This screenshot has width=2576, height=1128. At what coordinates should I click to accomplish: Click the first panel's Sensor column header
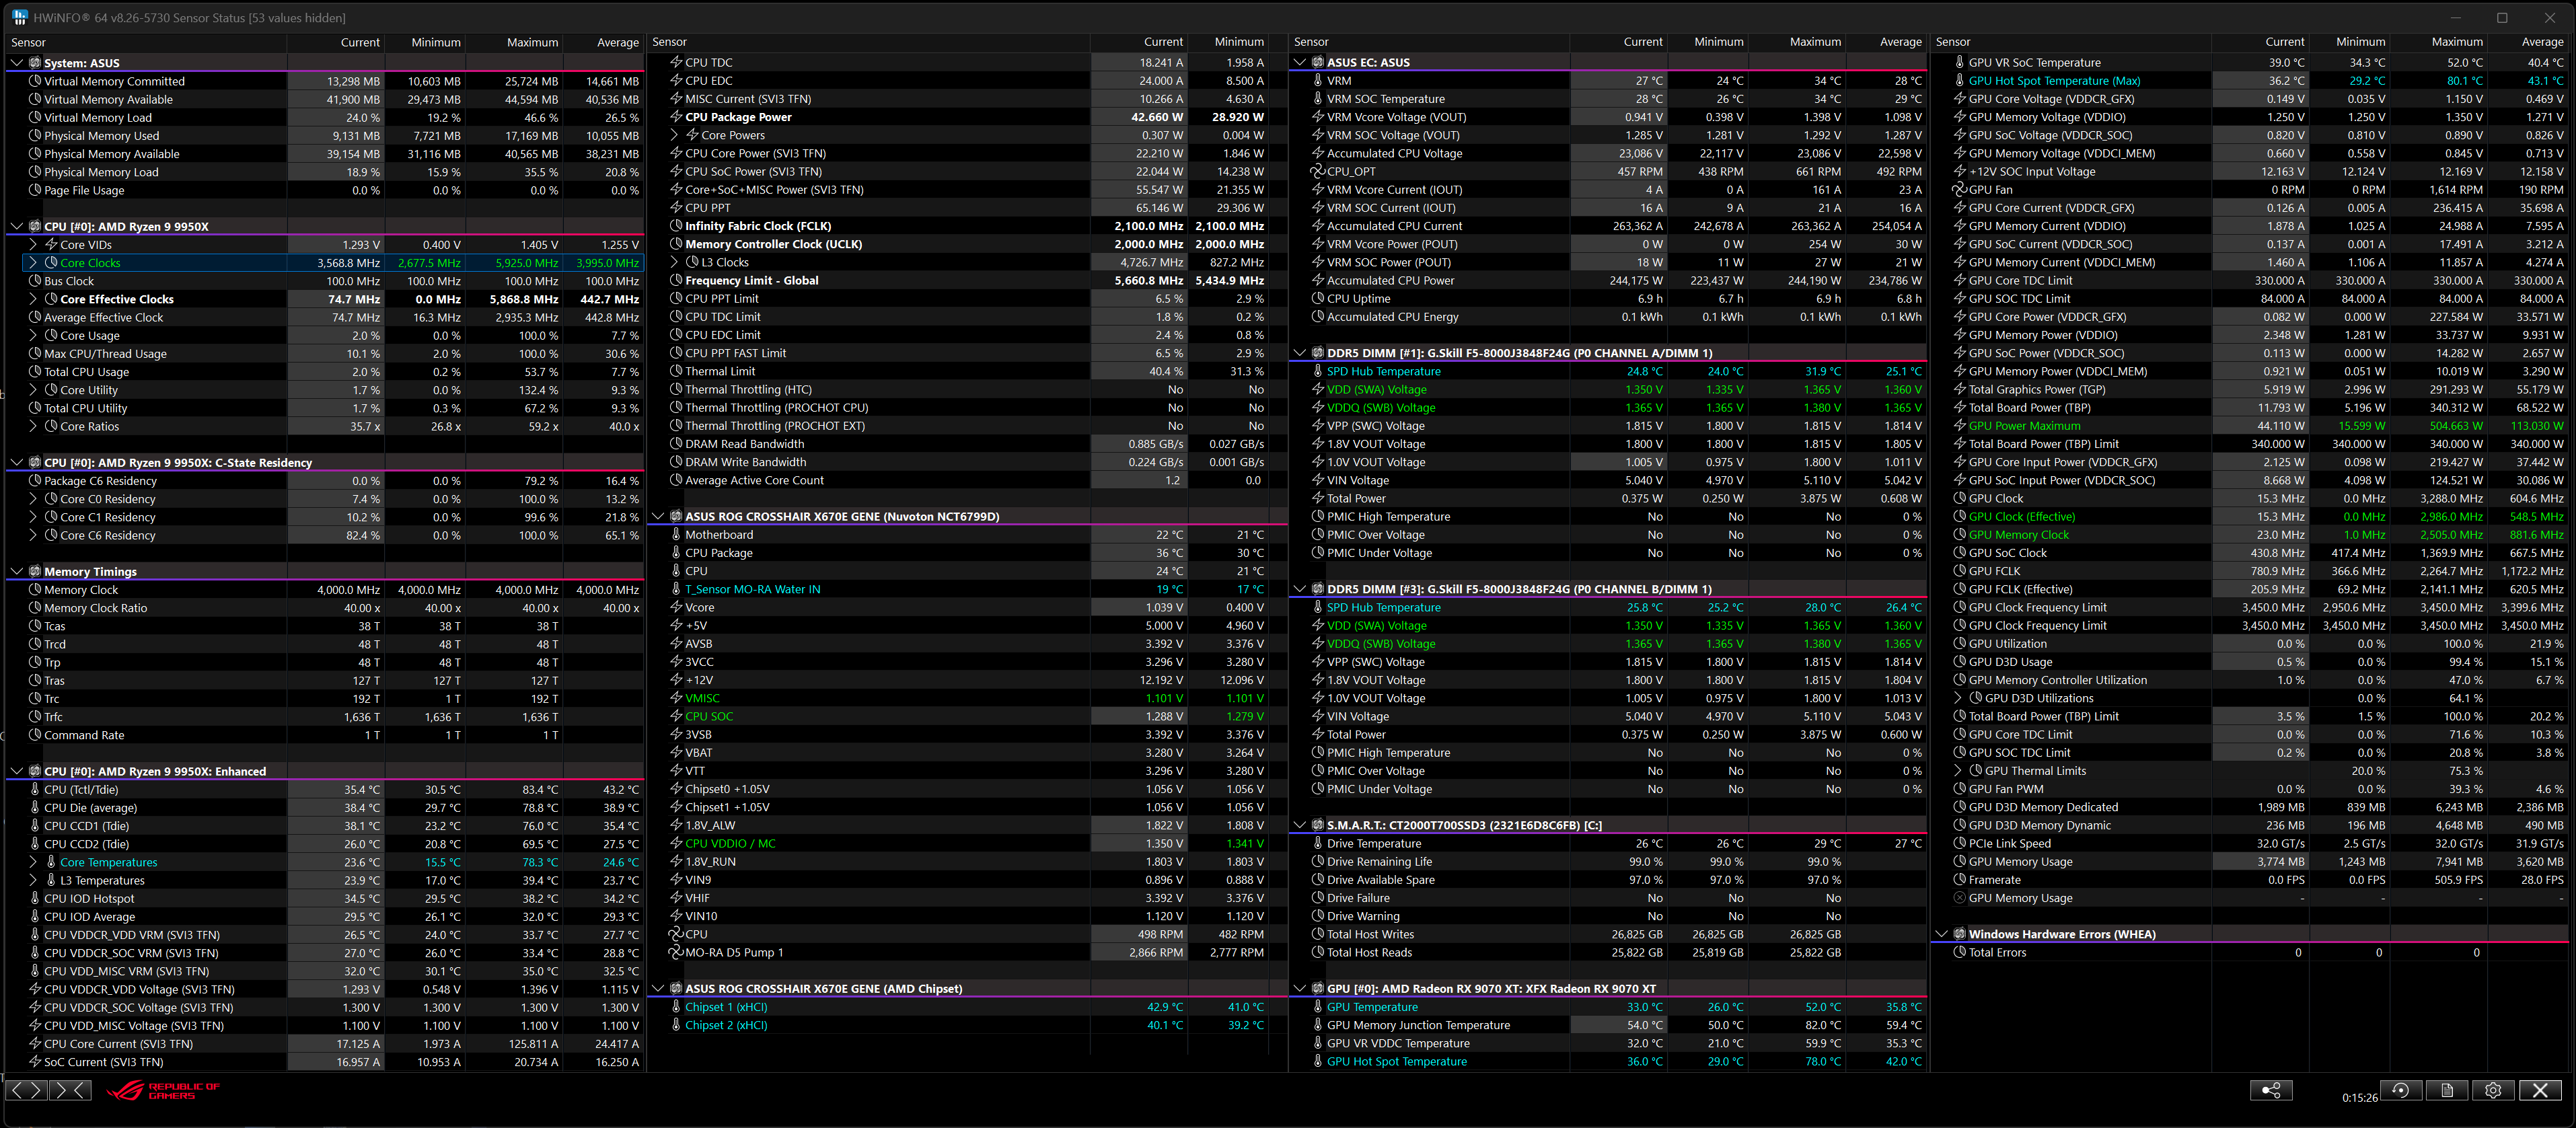[146, 42]
